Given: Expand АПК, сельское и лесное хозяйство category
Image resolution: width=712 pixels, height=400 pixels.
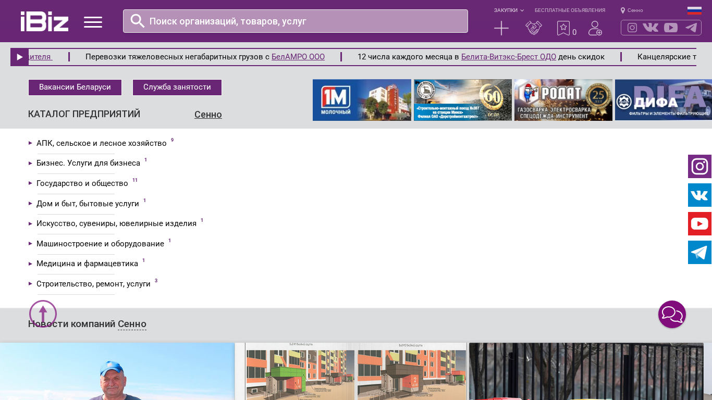Looking at the screenshot, I should point(101,143).
